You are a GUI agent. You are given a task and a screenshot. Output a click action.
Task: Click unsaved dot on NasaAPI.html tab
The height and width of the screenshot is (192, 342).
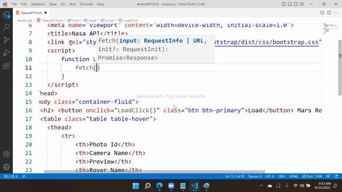coord(45,13)
